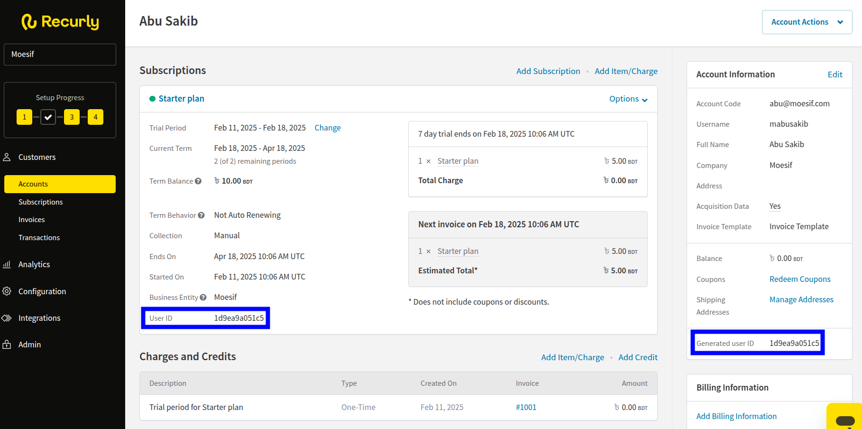862x429 pixels.
Task: Open the yellow chat widget
Action: click(844, 420)
